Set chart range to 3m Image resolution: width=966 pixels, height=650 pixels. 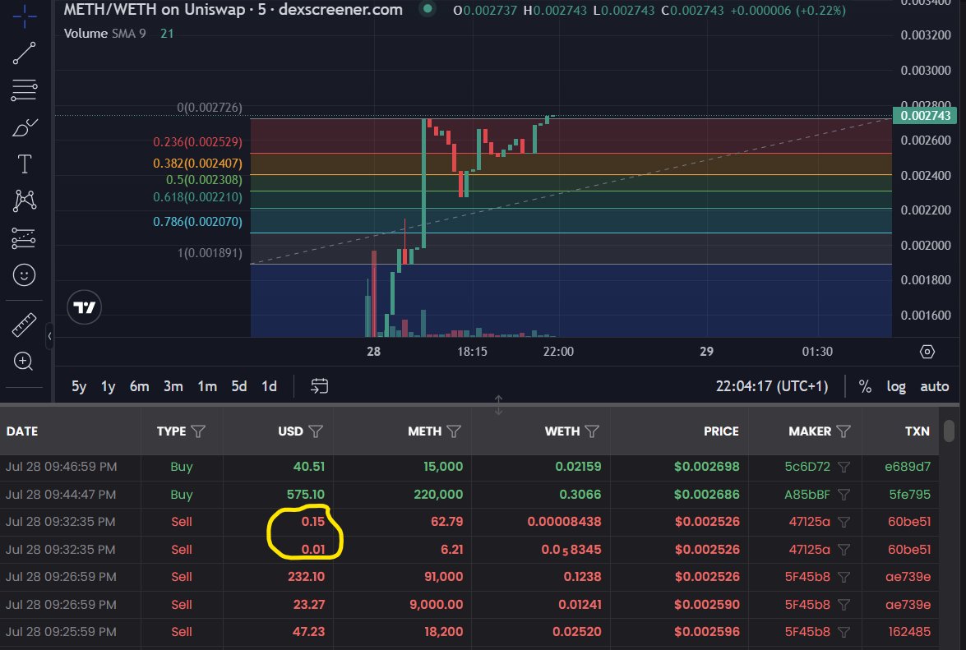point(173,386)
